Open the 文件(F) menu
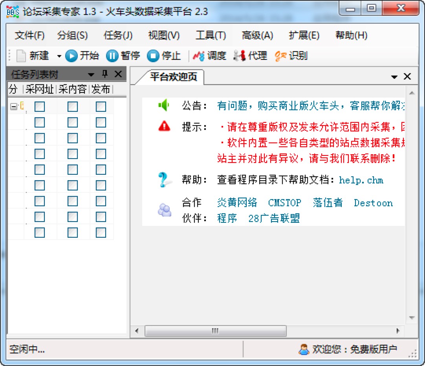425x366 pixels. (29, 35)
